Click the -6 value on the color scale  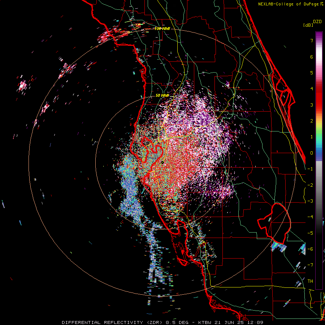pyautogui.click(x=310, y=249)
